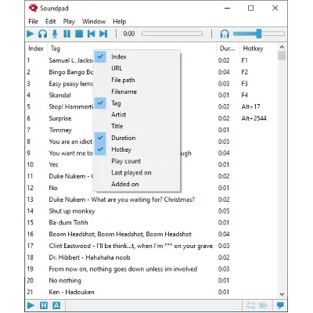Image resolution: width=313 pixels, height=313 pixels.
Task: Click the play button in toolbar
Action: (x=31, y=34)
